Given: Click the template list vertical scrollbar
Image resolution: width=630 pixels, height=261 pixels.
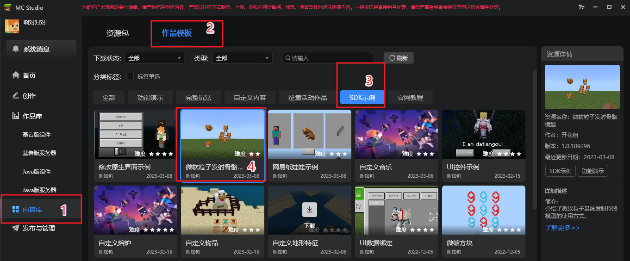Looking at the screenshot, I should click(535, 139).
